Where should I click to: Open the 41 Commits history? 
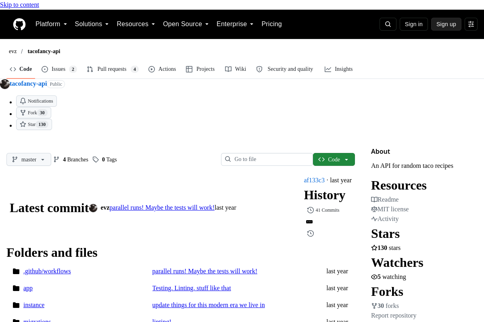pos(323,210)
